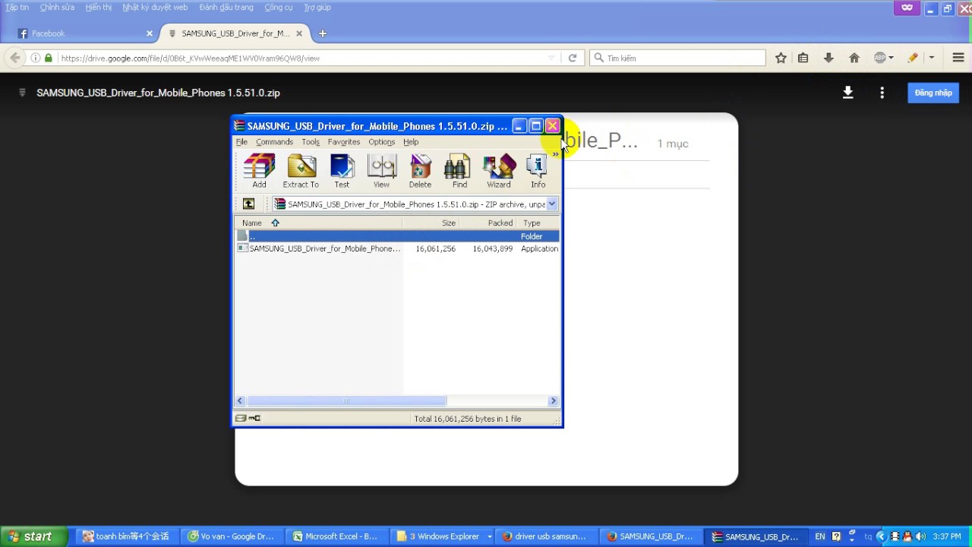Image resolution: width=972 pixels, height=547 pixels.
Task: Switch to Vo van - Google Drive taskbar item
Action: [232, 536]
